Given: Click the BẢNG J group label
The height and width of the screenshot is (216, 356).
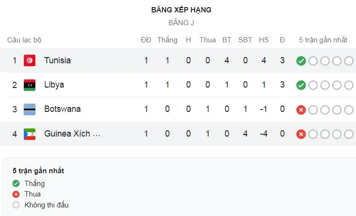Looking at the screenshot, I should click(x=181, y=22).
